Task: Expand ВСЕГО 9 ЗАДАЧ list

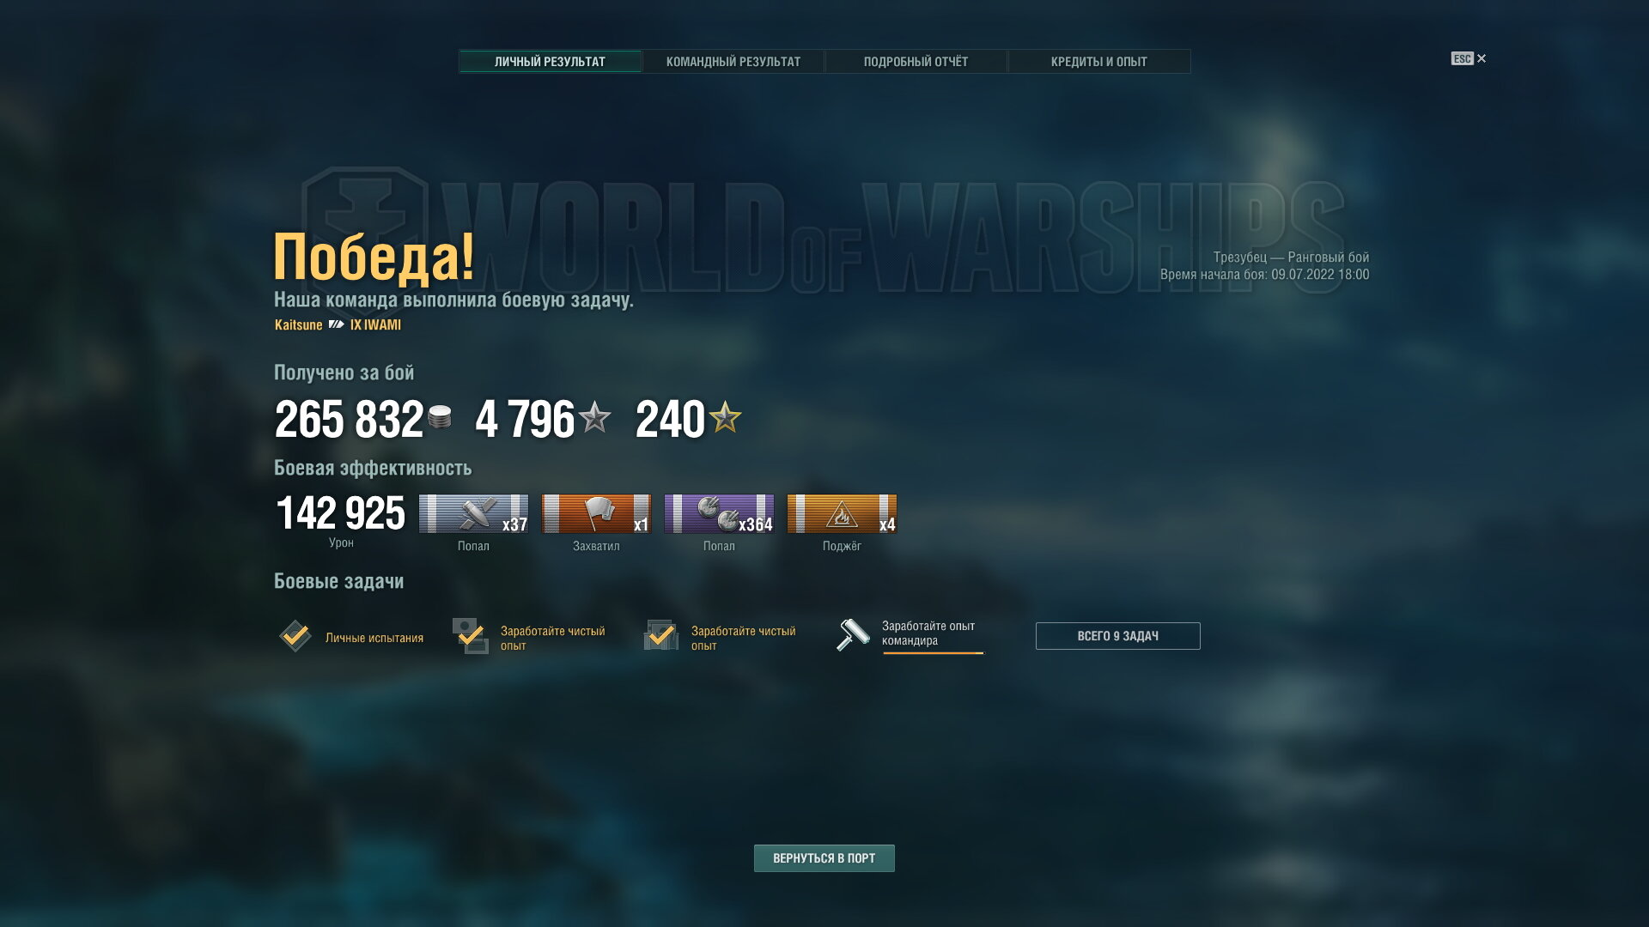Action: (x=1117, y=636)
